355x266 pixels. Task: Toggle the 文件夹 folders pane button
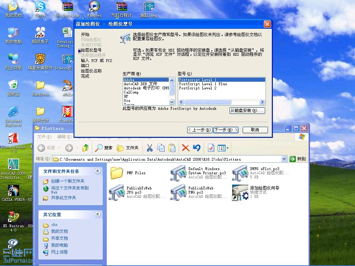(x=128, y=148)
